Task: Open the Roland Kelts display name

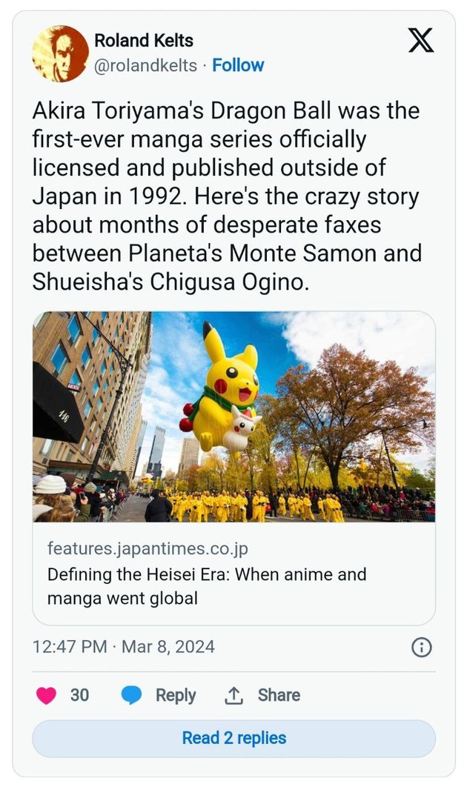Action: pos(144,40)
